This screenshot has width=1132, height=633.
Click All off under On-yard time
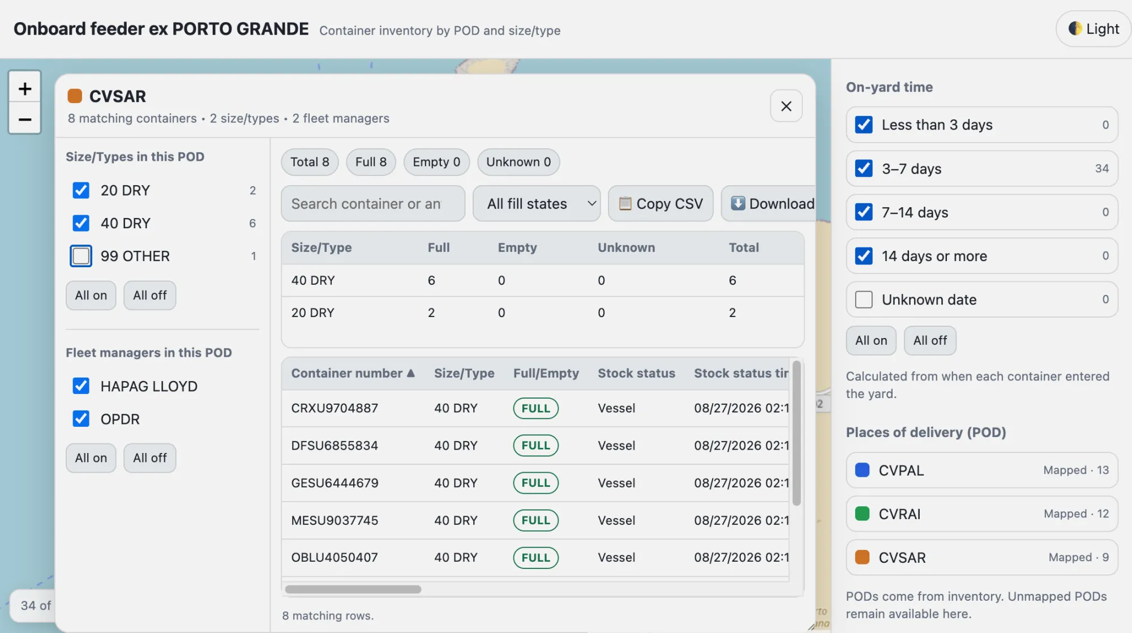coord(930,340)
